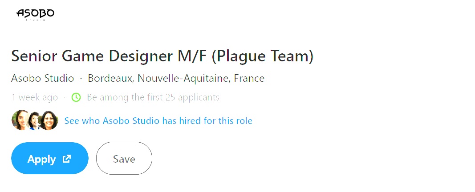Open the Asobo Studio company name
Viewport: 475px width, 192px height.
[x=42, y=79]
